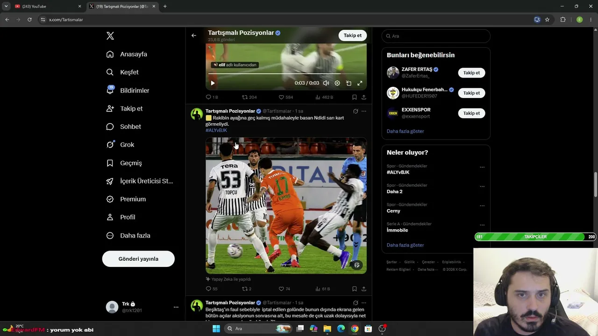The image size is (598, 336).
Task: Open the Chrome tab search dropdown
Action: point(6,7)
